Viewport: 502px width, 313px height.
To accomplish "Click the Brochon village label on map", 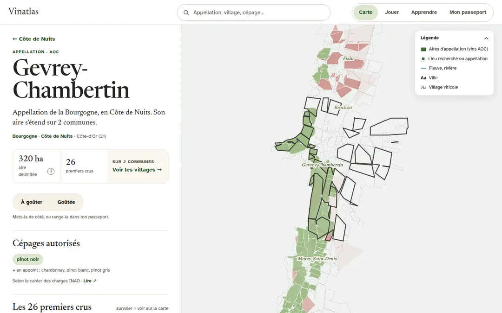I will 343,108.
